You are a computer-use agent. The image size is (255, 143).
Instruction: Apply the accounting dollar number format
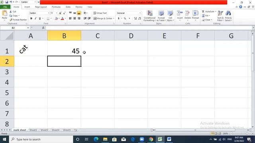[119, 19]
